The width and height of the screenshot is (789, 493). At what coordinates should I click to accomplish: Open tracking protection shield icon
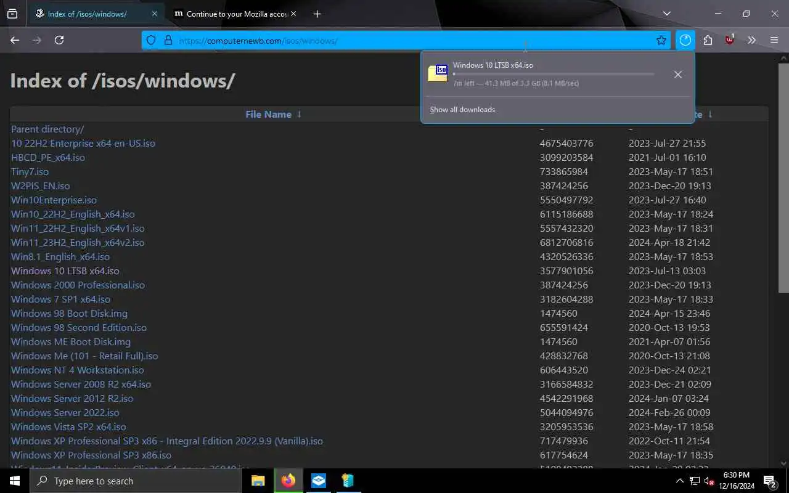151,41
